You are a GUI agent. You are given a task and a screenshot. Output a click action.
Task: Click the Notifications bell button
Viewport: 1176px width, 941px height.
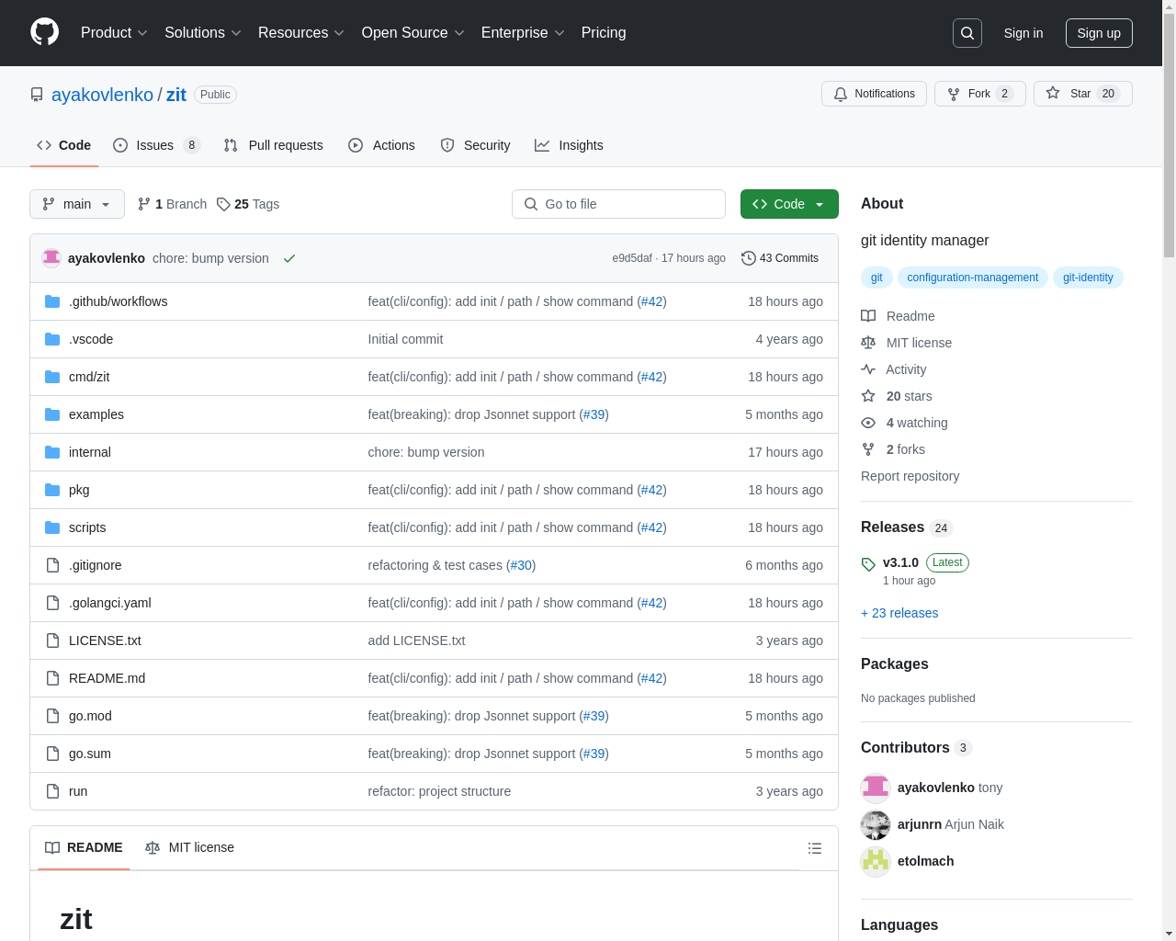[x=874, y=94]
